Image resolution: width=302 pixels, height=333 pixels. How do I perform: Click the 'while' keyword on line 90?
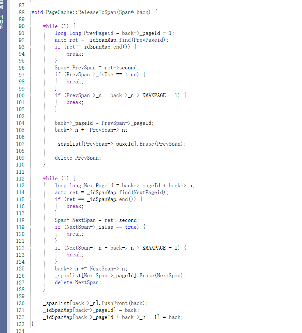coord(50,26)
